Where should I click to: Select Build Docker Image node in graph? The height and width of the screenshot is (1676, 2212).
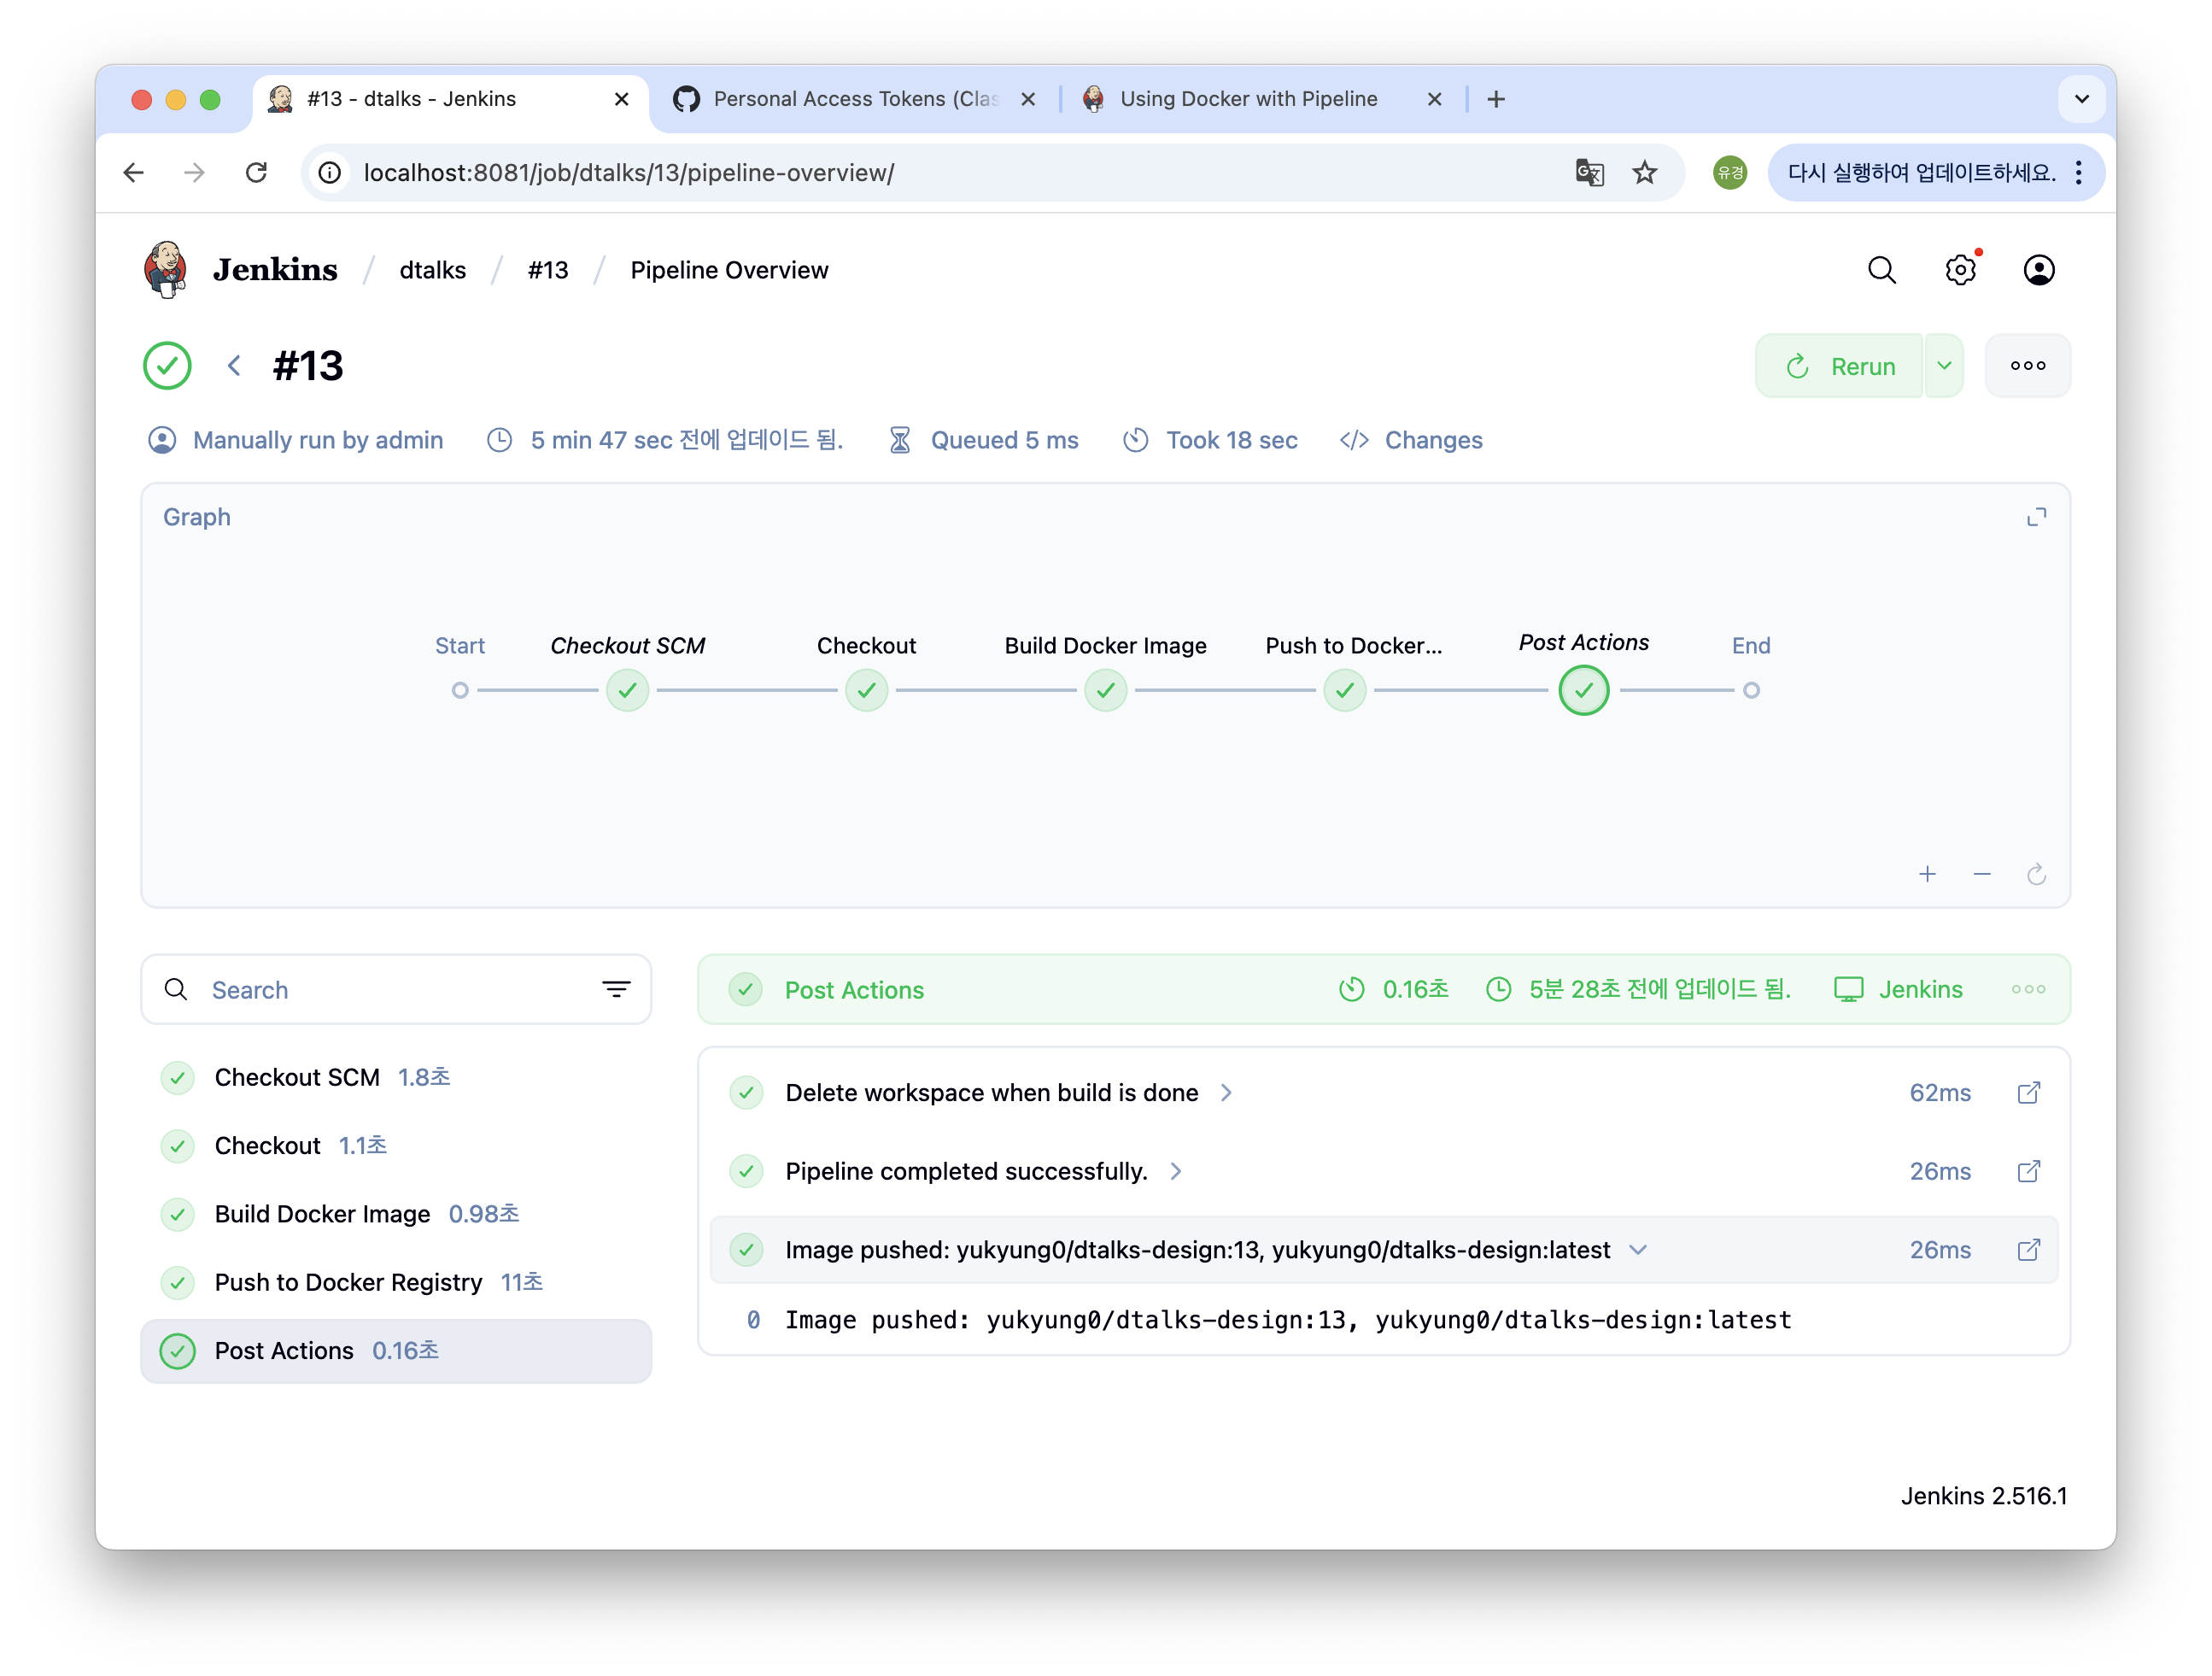coord(1105,690)
